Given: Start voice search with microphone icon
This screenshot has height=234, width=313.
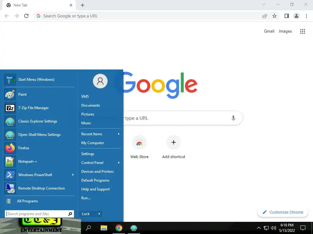Looking at the screenshot, I should pos(233,118).
